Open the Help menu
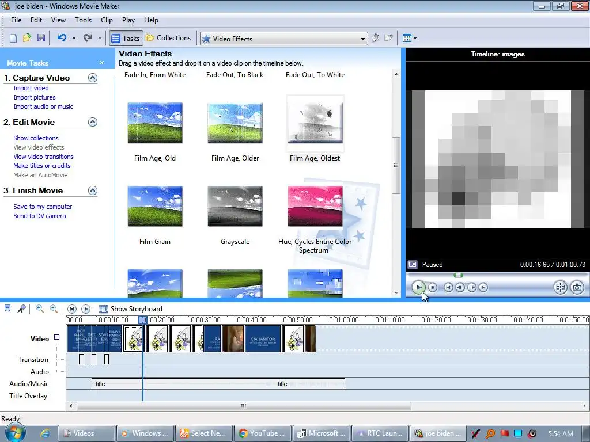 click(152, 20)
